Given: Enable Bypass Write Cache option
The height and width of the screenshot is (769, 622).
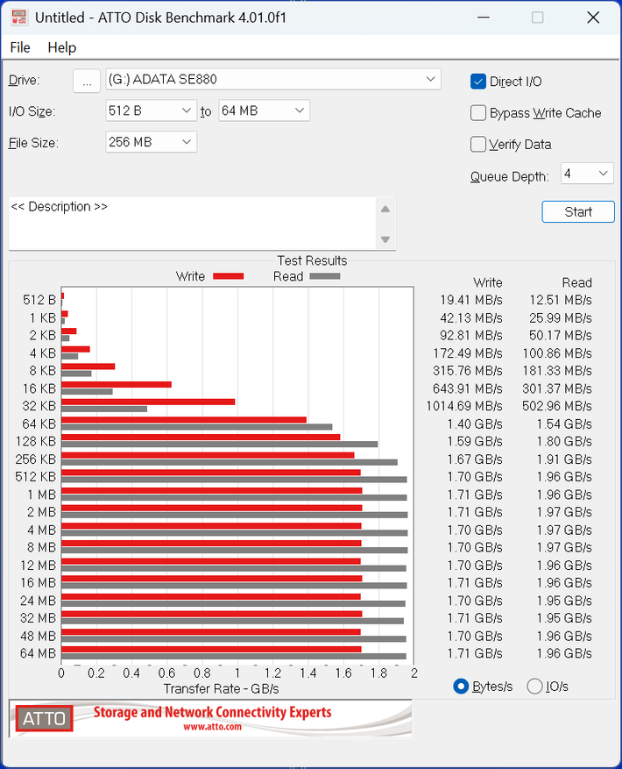Looking at the screenshot, I should 478,113.
